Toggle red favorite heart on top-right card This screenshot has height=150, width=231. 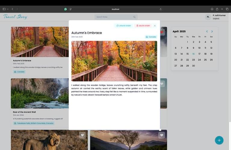tap(162, 32)
